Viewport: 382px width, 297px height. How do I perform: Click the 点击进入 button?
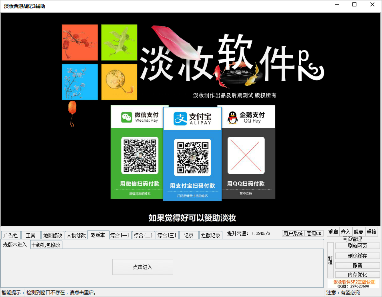[143, 267]
